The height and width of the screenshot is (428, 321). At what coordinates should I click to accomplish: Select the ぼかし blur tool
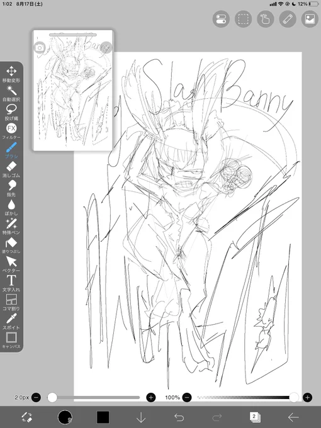point(11,208)
